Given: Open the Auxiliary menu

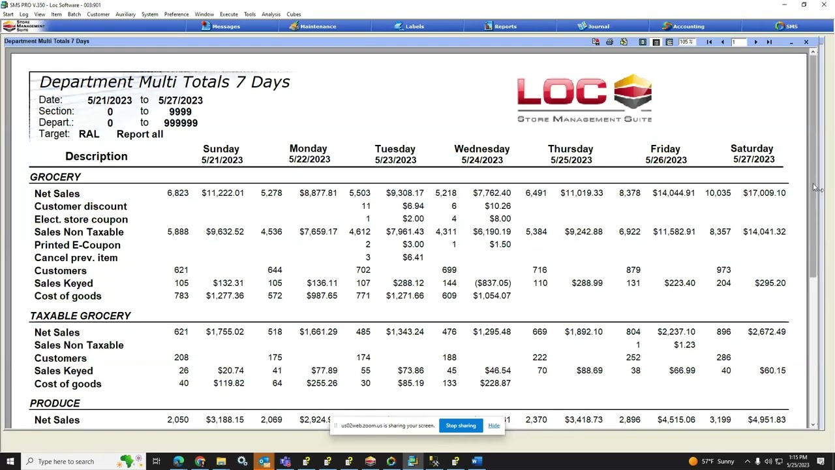Looking at the screenshot, I should pyautogui.click(x=125, y=14).
